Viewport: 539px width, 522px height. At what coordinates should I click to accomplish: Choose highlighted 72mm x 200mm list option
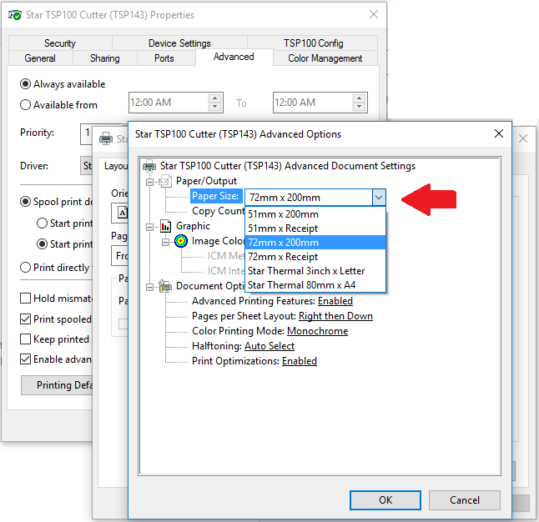[x=315, y=243]
